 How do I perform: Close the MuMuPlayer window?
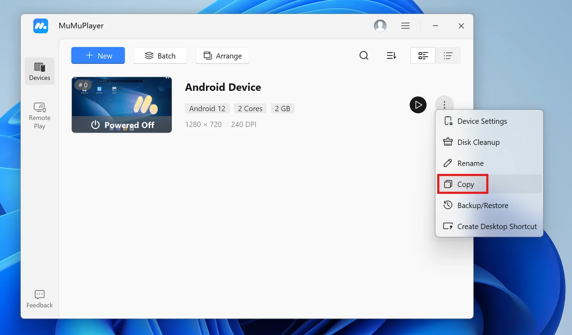click(461, 26)
